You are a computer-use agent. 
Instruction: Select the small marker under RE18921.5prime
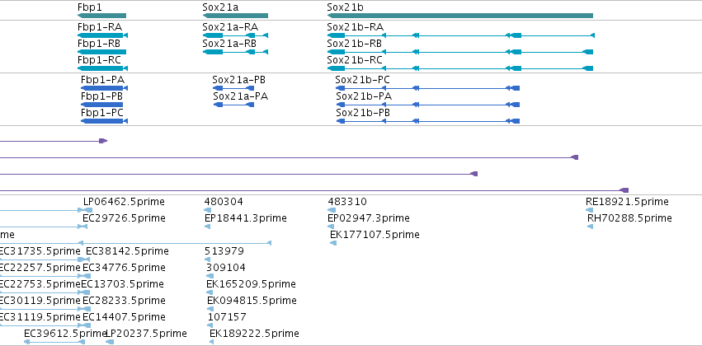[589, 210]
